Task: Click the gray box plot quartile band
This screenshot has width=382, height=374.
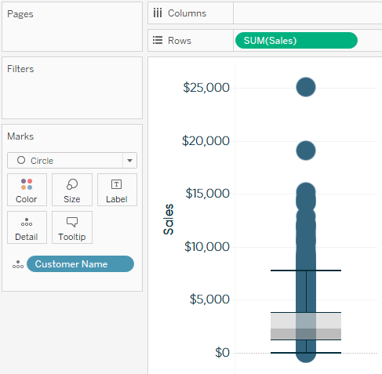Action: point(306,326)
